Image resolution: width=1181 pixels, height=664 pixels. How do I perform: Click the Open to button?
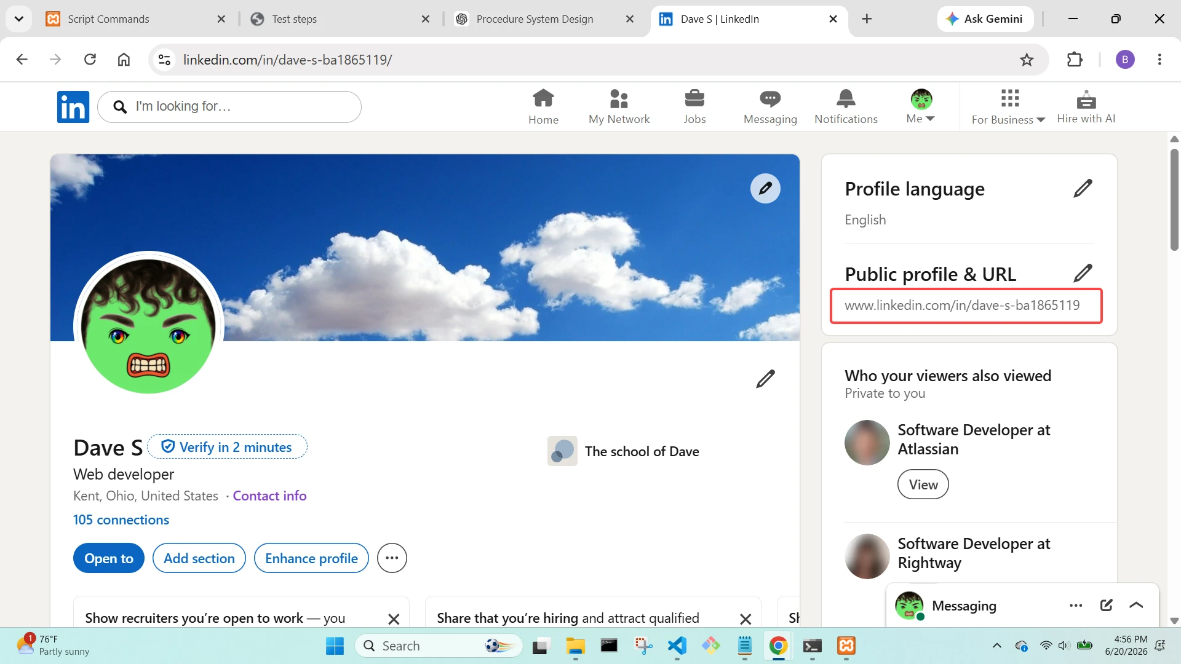point(109,558)
